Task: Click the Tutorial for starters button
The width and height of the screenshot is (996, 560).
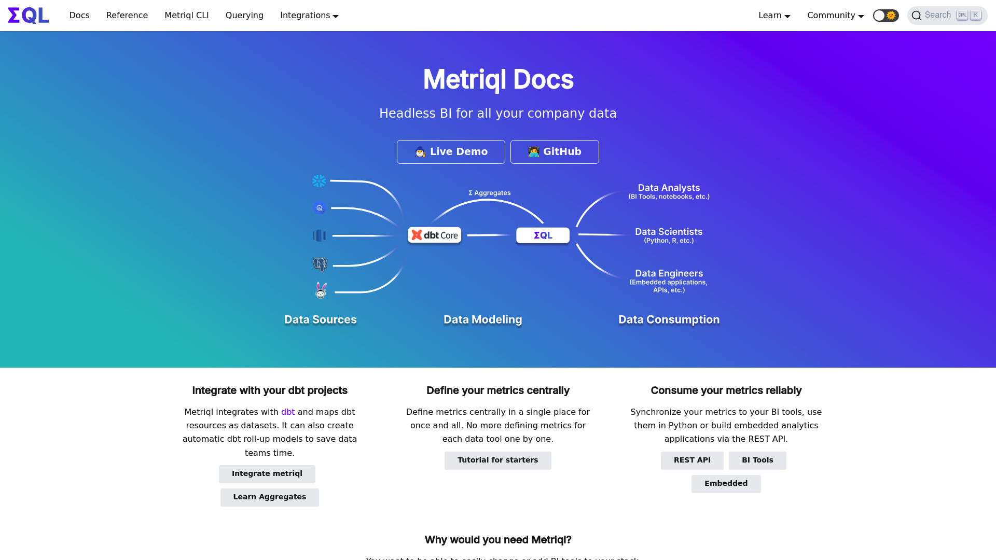Action: [x=498, y=459]
